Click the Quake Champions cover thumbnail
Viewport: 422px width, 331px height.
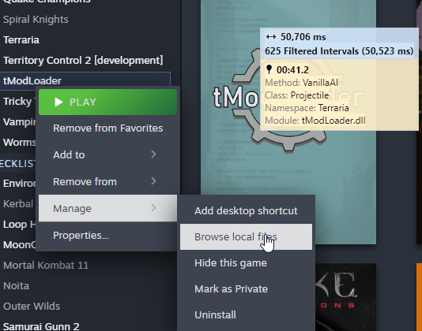345,297
